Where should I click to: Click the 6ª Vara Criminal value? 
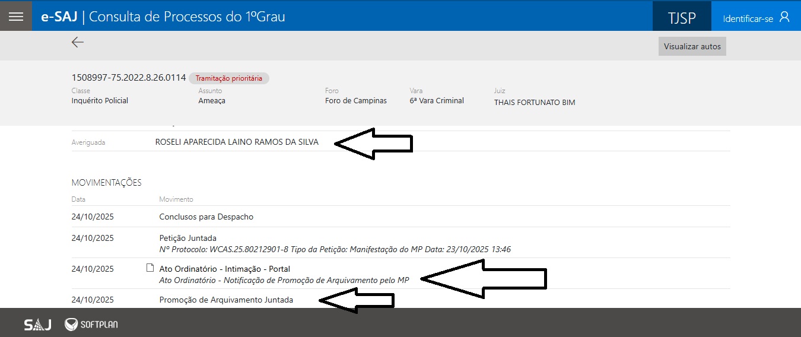pos(437,101)
